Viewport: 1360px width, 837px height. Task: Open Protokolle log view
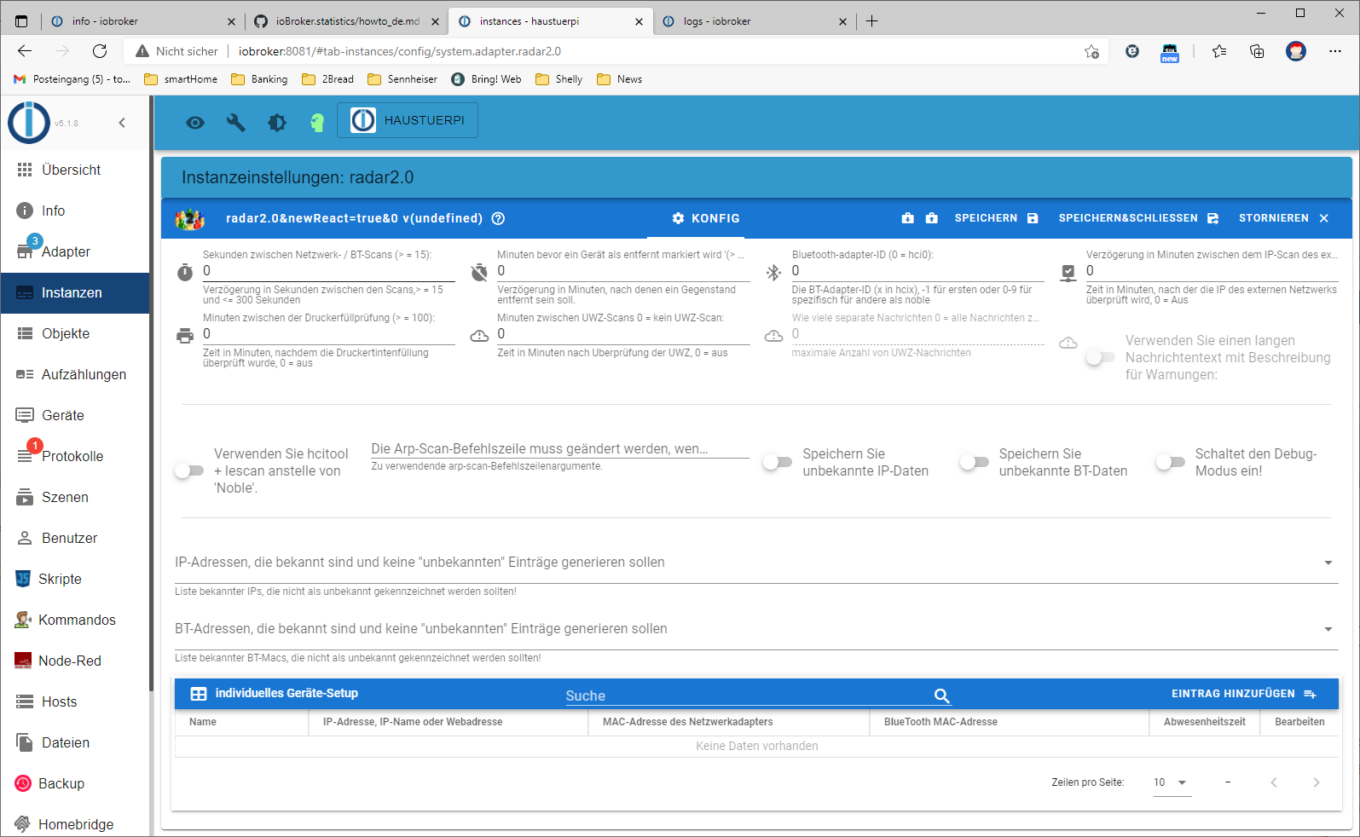[75, 456]
